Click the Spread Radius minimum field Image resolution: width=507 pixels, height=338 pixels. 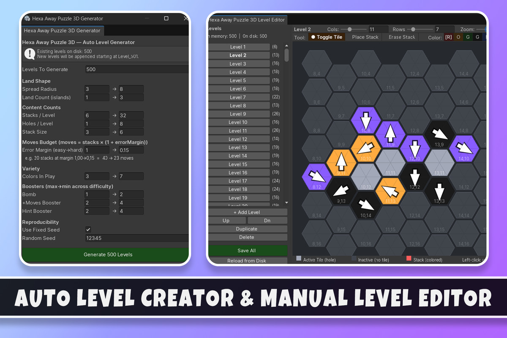pyautogui.click(x=97, y=89)
